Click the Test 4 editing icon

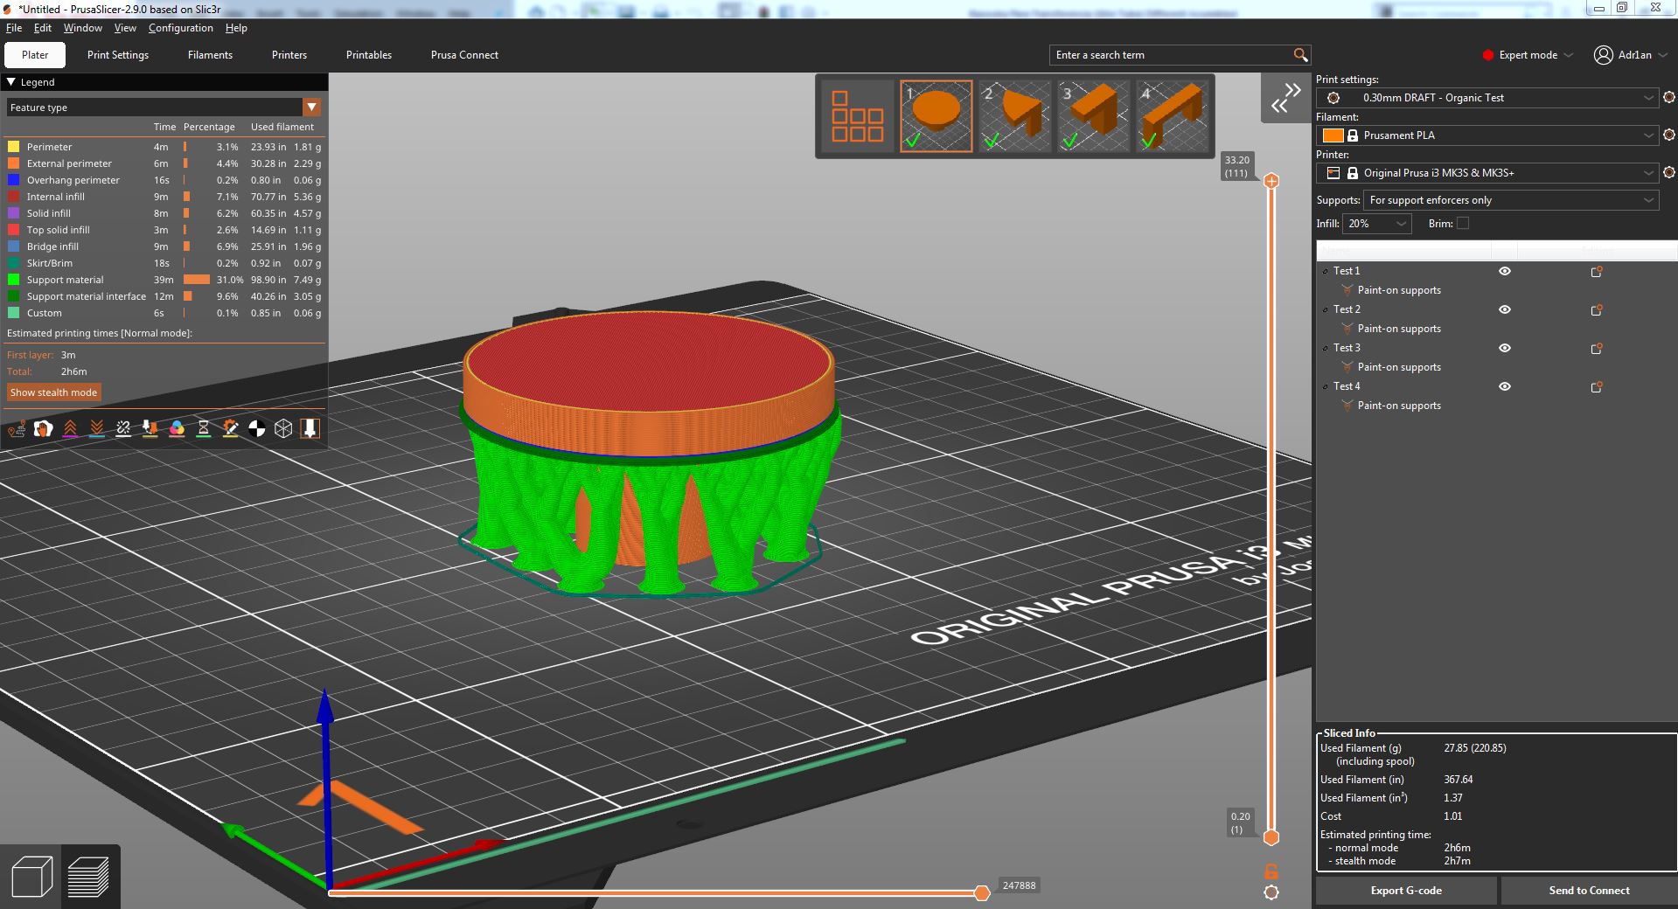(x=1596, y=387)
